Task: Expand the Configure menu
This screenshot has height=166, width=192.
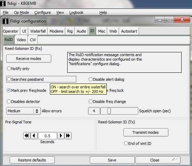Action: point(43,12)
